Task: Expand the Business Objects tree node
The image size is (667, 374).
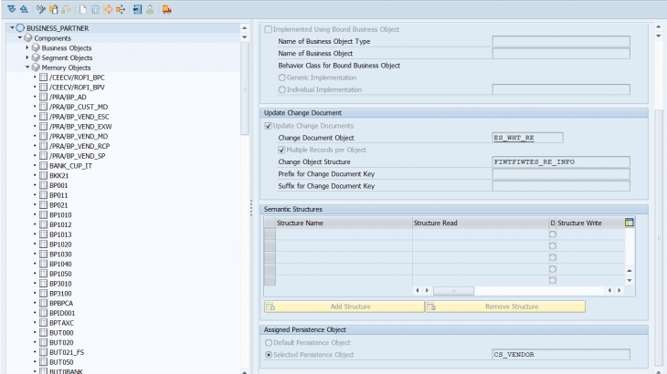Action: 27,47
